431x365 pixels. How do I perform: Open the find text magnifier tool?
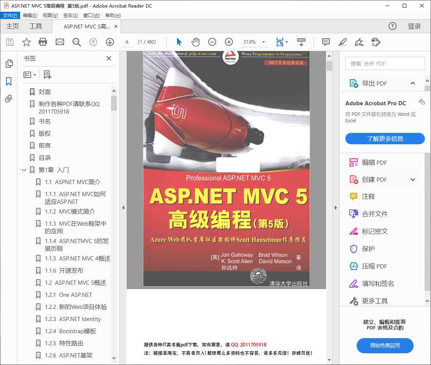pyautogui.click(x=77, y=42)
